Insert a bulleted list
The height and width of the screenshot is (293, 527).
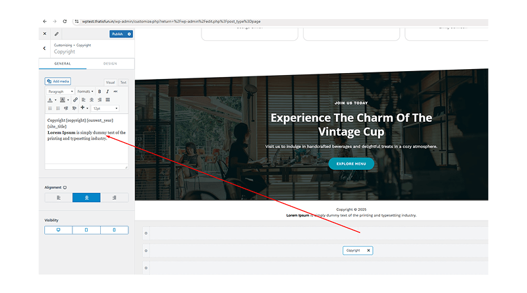point(58,108)
